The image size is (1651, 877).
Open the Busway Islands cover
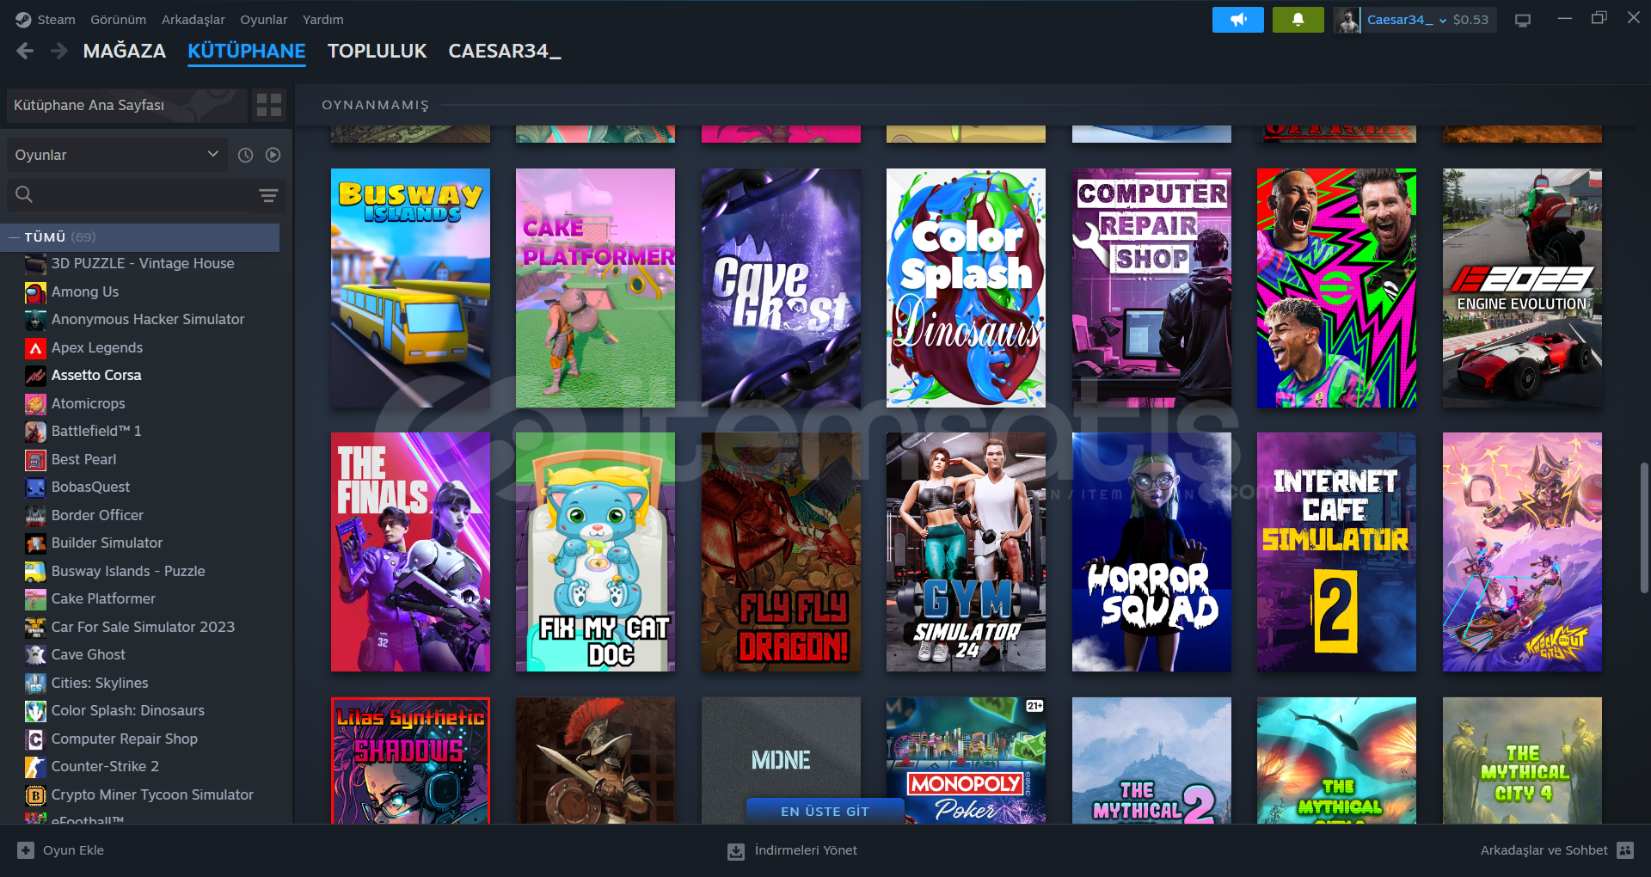[x=410, y=288]
